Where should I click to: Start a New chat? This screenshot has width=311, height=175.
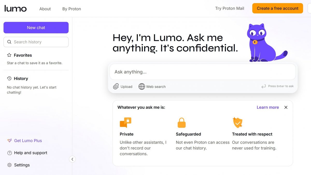click(x=36, y=28)
